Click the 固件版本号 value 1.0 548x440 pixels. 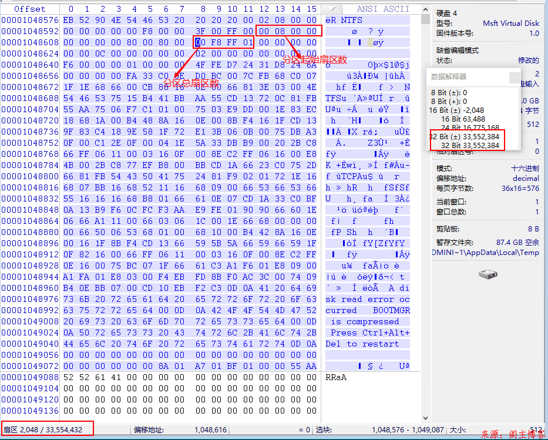[x=534, y=33]
